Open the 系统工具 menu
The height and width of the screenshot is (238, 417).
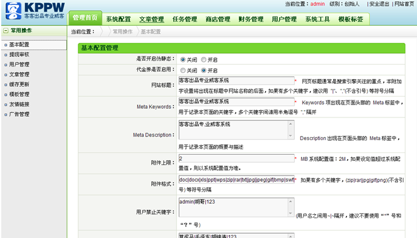click(x=317, y=19)
